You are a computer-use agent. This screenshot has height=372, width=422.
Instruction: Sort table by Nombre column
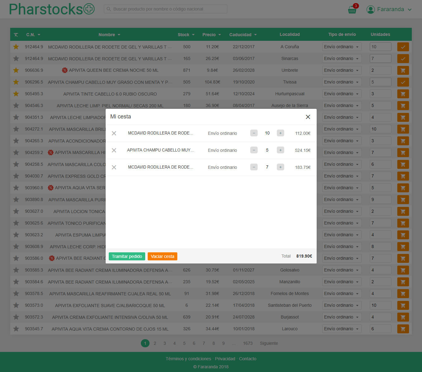point(109,35)
